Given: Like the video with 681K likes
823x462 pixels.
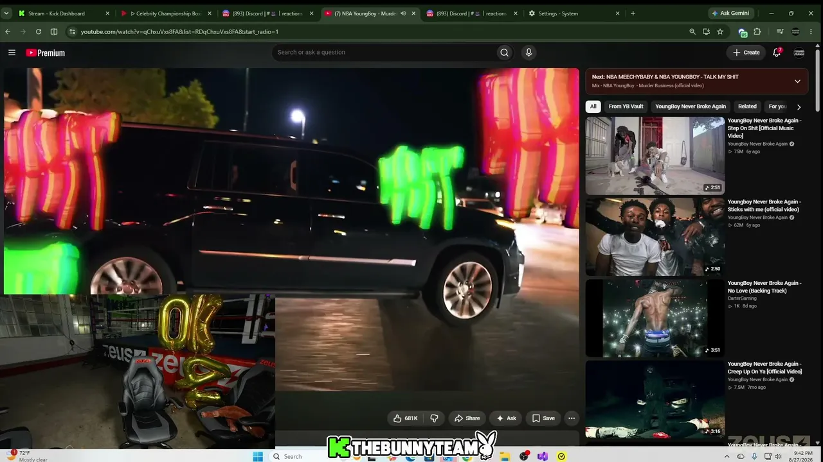Looking at the screenshot, I should [x=405, y=418].
